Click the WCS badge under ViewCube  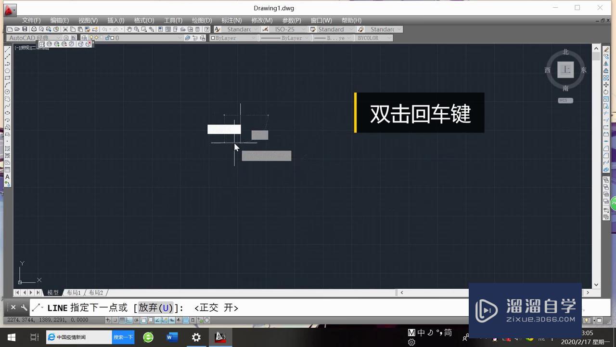click(x=565, y=100)
